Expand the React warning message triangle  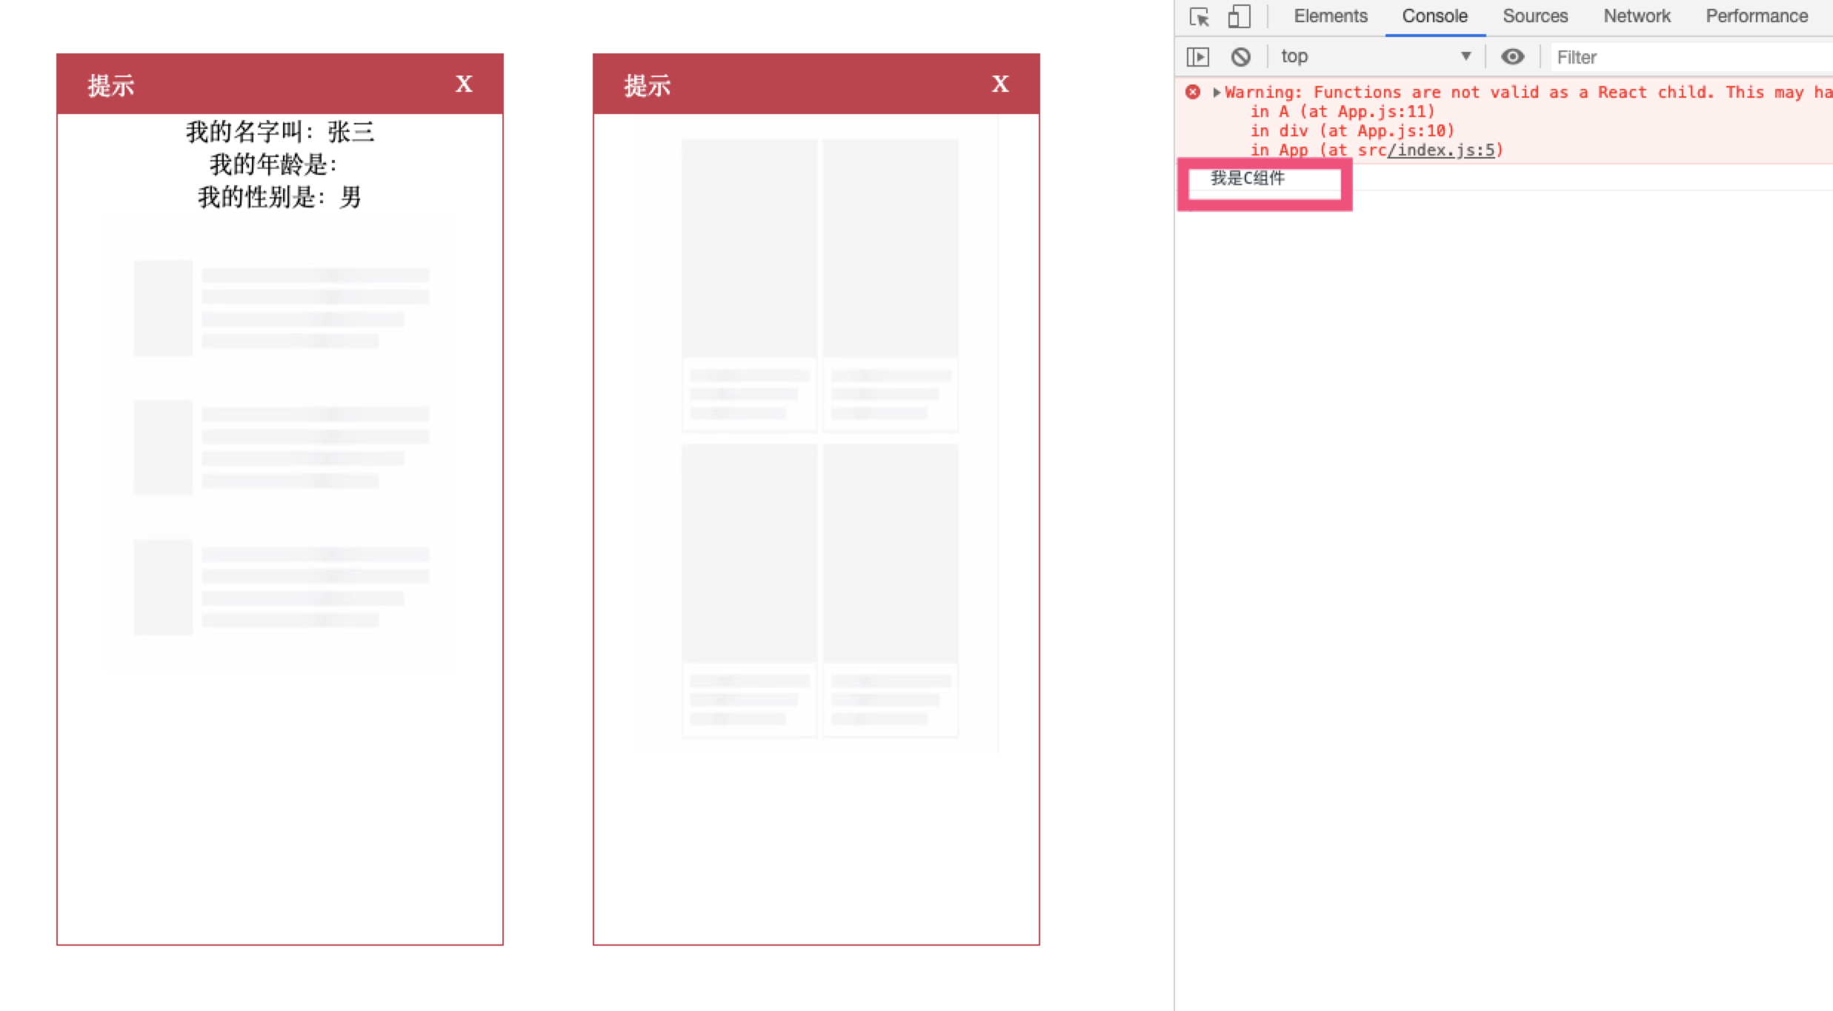coord(1216,93)
